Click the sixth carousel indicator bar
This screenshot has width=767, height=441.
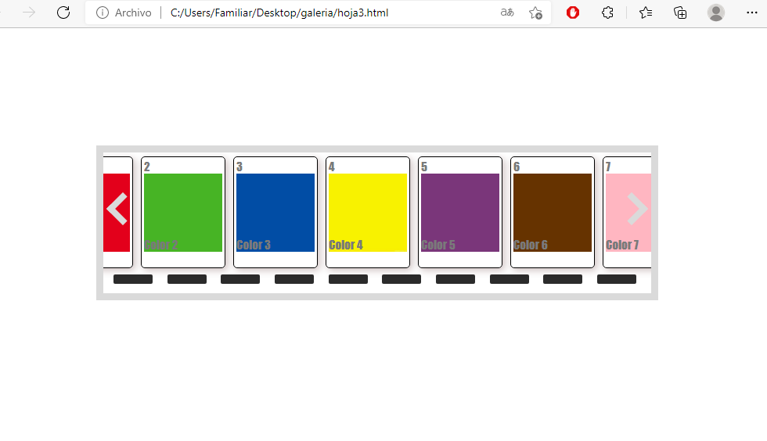click(x=401, y=279)
